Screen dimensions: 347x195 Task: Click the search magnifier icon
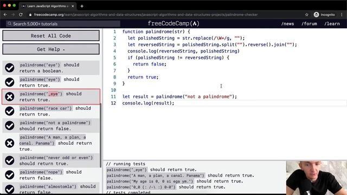click(9, 24)
